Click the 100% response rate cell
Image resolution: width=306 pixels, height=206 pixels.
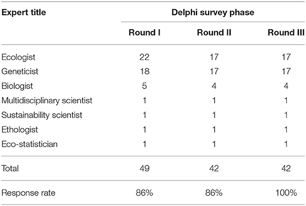click(x=286, y=193)
